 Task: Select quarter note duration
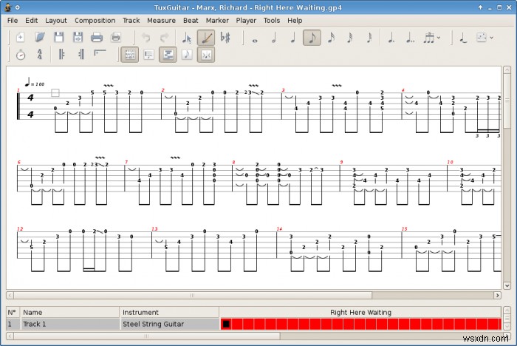(292, 38)
